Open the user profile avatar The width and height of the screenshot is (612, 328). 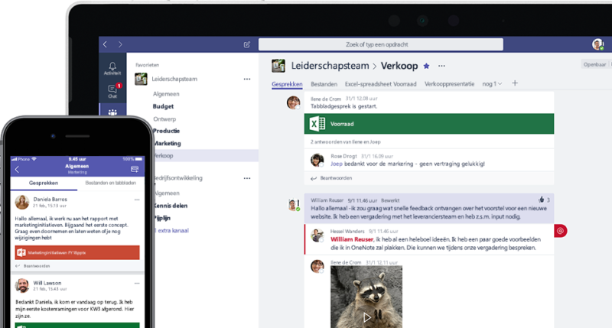597,44
